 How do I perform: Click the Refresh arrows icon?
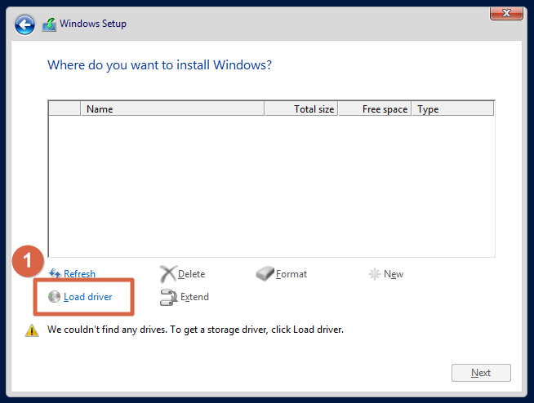55,273
